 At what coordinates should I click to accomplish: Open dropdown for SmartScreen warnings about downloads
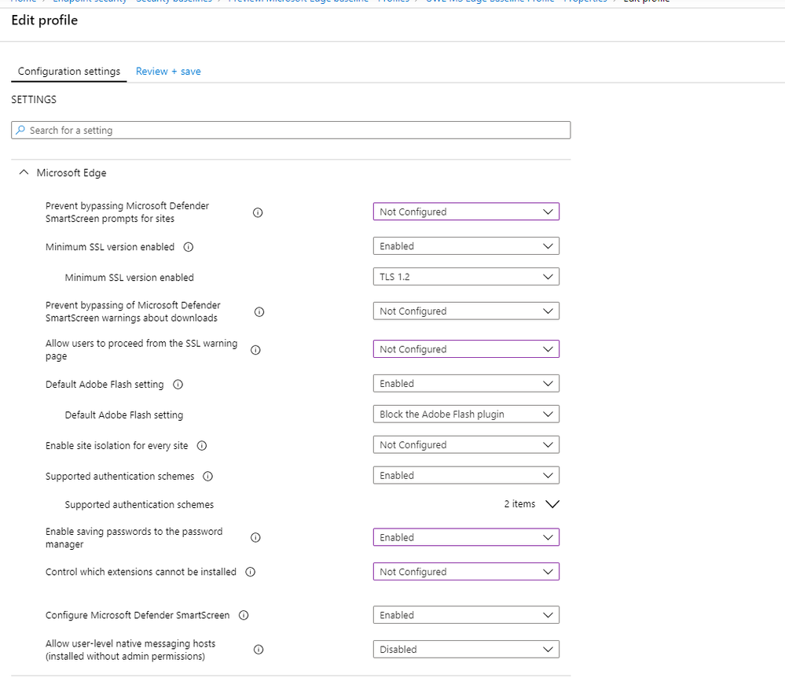click(x=466, y=311)
